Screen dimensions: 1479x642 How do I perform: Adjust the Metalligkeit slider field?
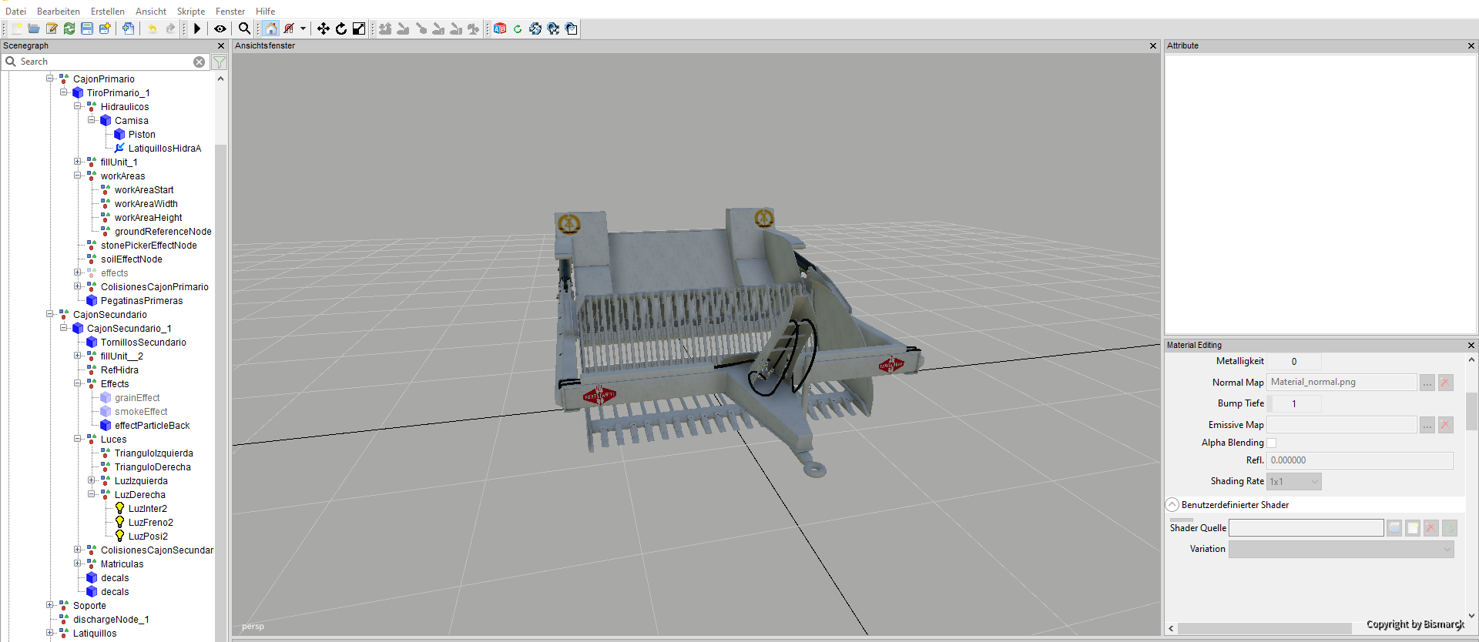[x=1294, y=362]
